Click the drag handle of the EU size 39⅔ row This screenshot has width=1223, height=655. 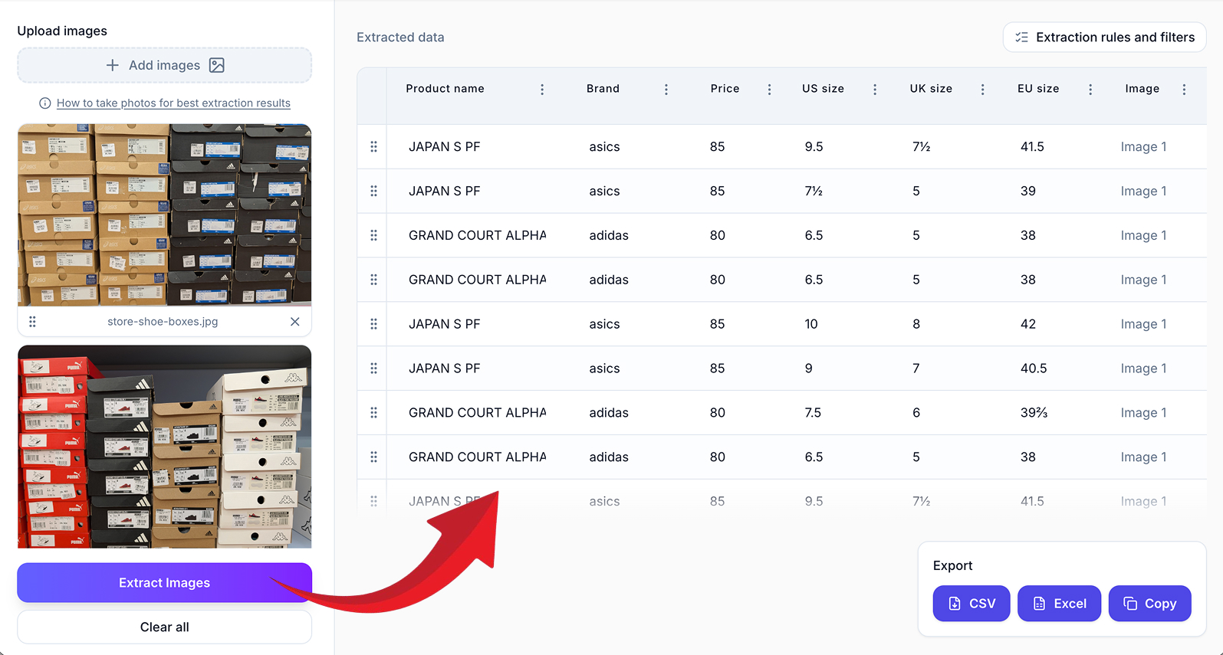click(374, 413)
